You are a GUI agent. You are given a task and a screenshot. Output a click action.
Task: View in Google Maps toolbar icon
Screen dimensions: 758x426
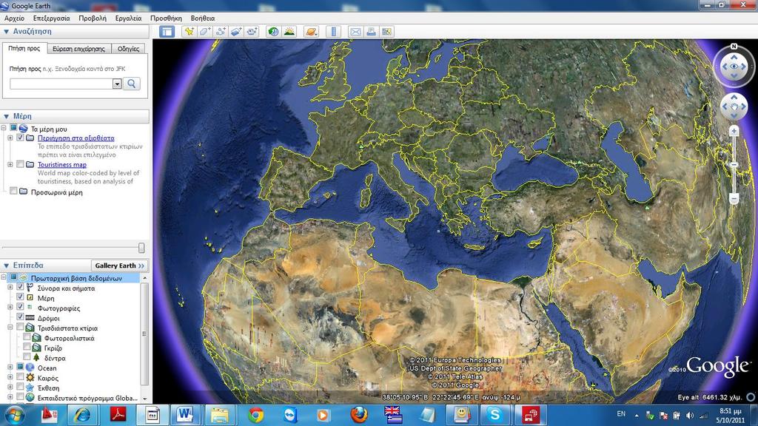[x=386, y=32]
